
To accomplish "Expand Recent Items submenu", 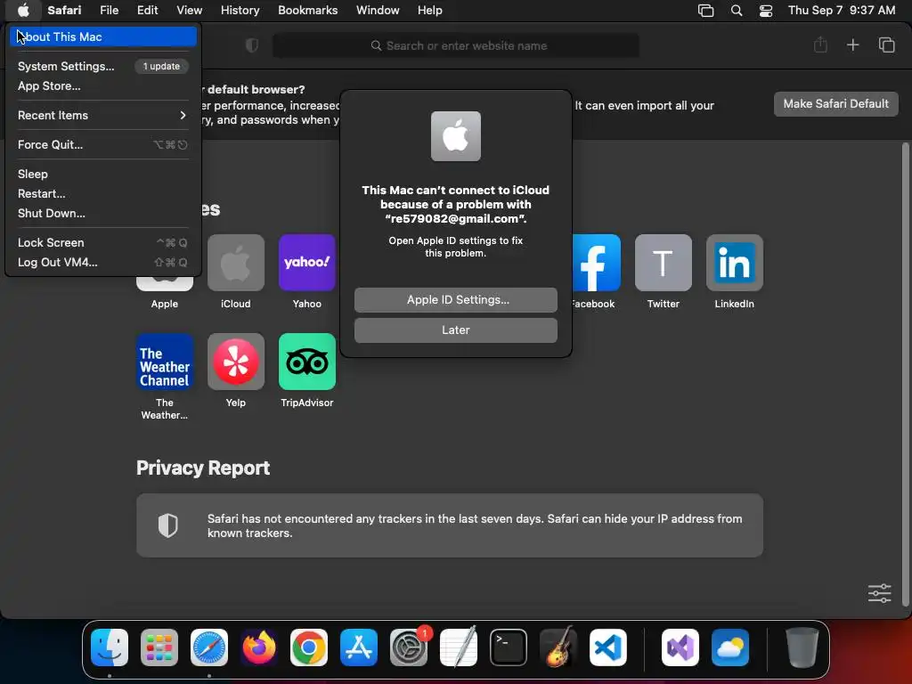I will click(103, 115).
